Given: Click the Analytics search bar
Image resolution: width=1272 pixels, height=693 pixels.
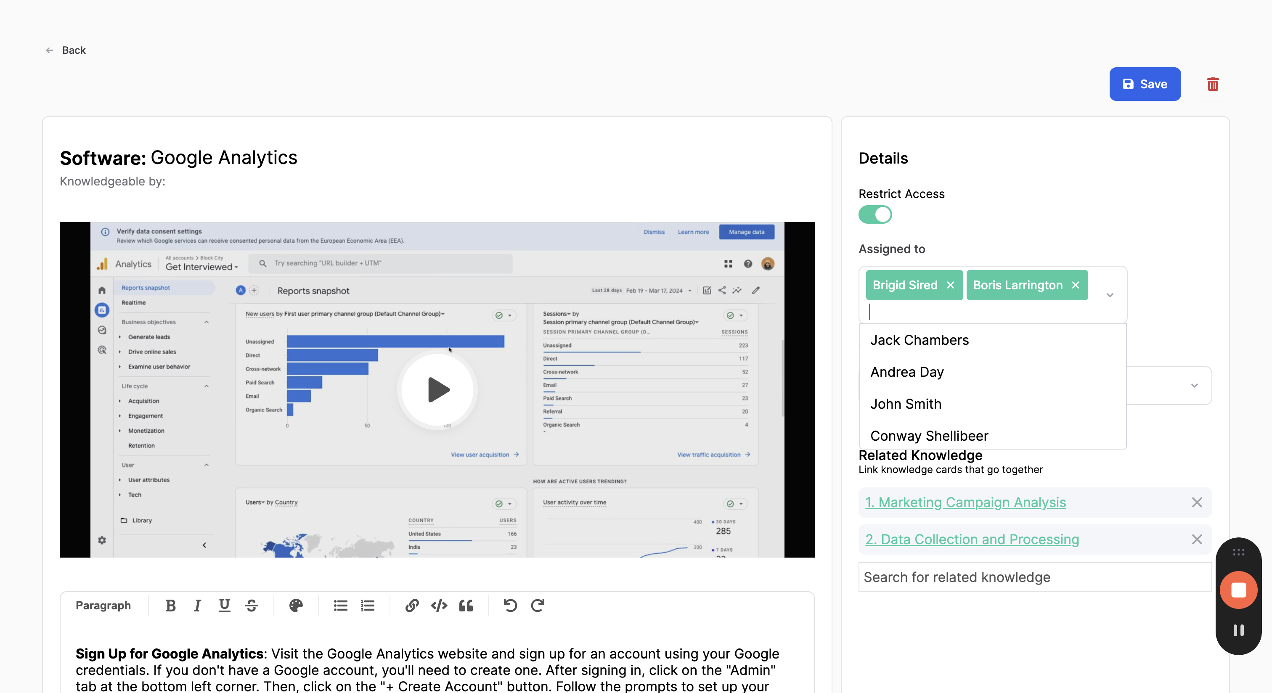Looking at the screenshot, I should pos(380,264).
